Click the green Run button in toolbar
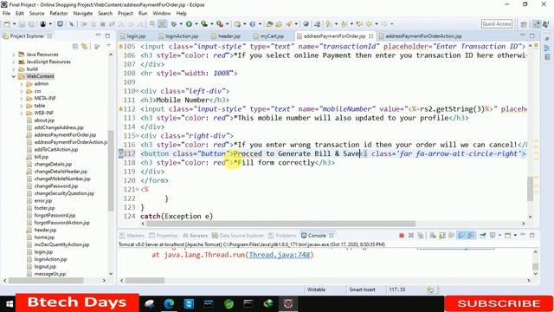This screenshot has height=312, width=554. [x=189, y=24]
